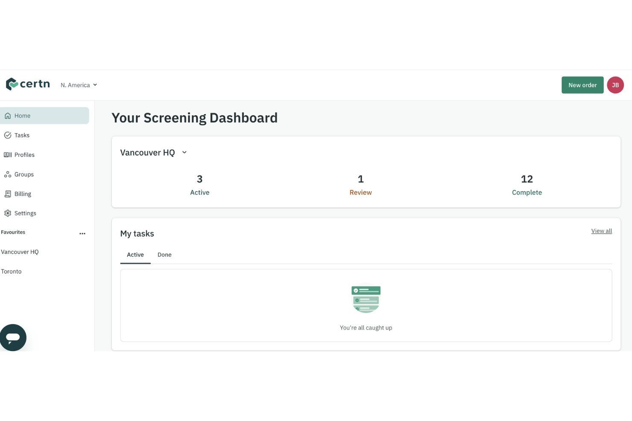Go to Tasks in the sidebar
Viewport: 632px width, 421px height.
[x=44, y=135]
